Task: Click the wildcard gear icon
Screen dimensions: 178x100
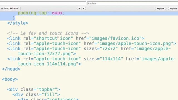Action: [x=2, y=8]
